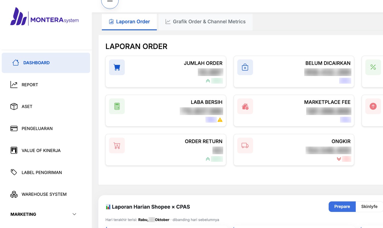Select the Prepare toggle button
This screenshot has width=383, height=228.
click(x=342, y=207)
